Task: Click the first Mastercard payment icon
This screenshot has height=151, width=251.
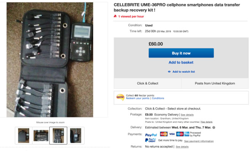Action: coord(164,134)
